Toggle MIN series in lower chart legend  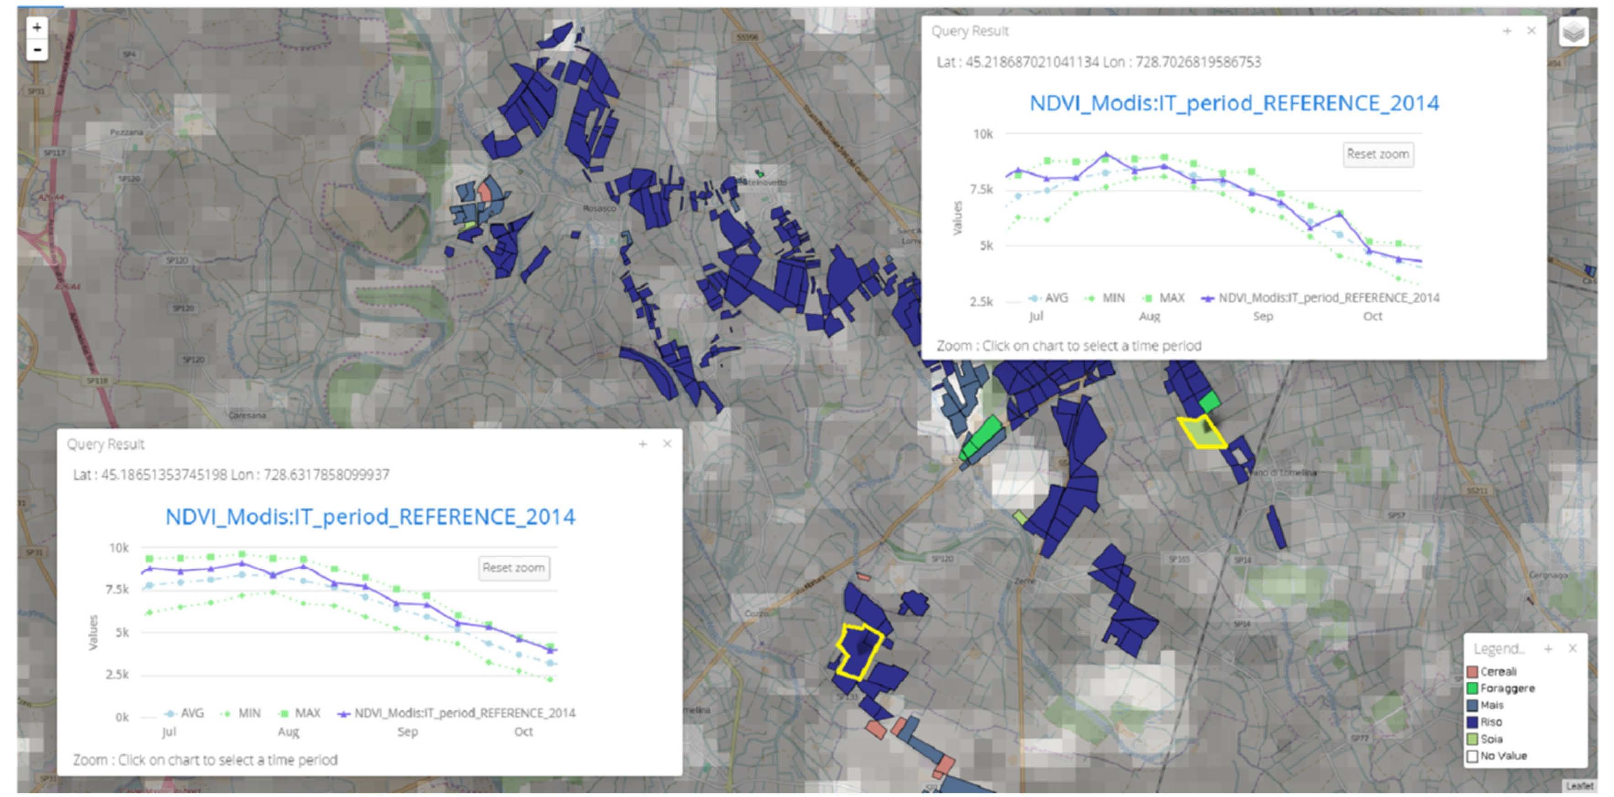240,713
